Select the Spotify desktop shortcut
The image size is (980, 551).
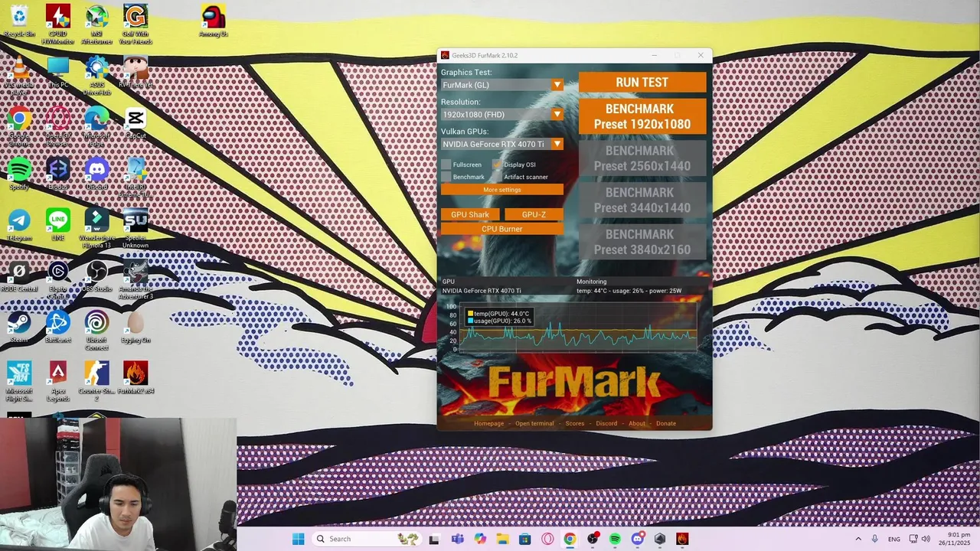coord(19,174)
